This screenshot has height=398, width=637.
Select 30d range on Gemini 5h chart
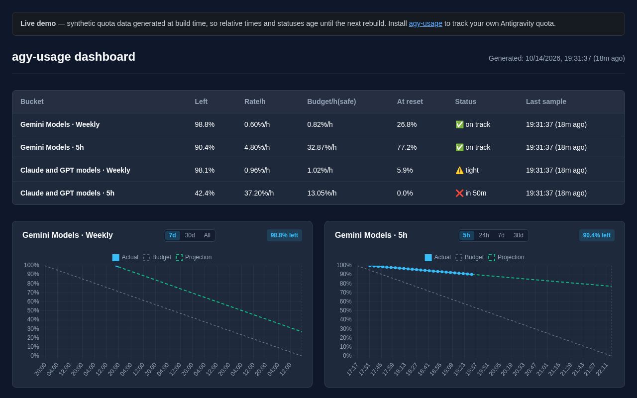(x=519, y=235)
